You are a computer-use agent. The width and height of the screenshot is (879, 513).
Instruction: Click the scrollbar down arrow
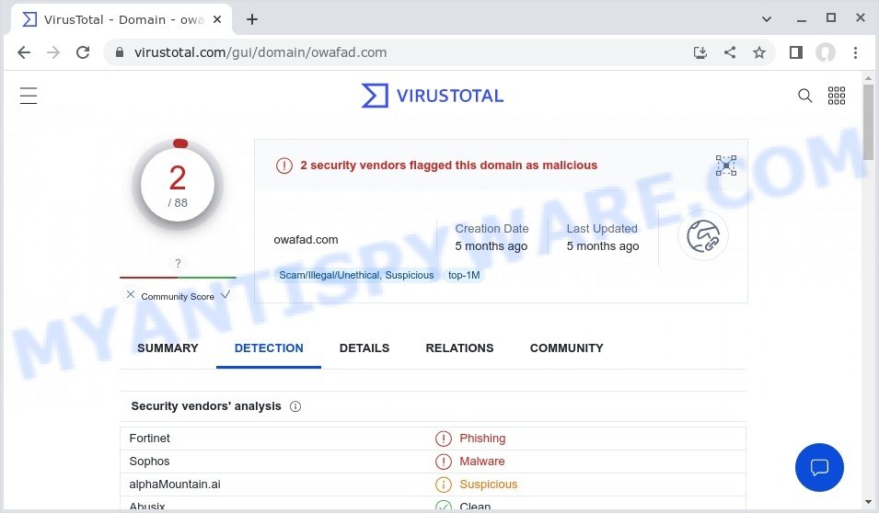pyautogui.click(x=868, y=502)
